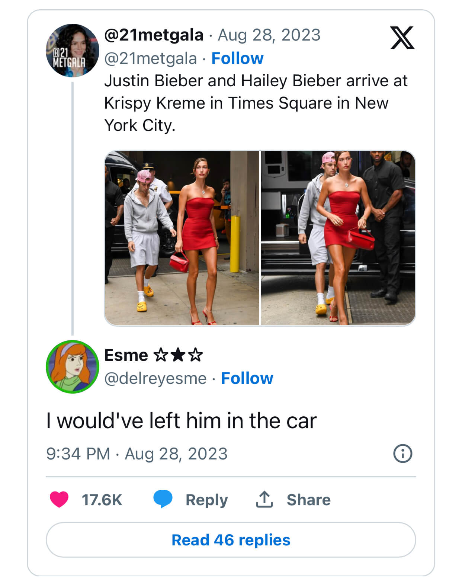462x580 pixels.
Task: Click the share upload arrow icon
Action: [x=264, y=499]
